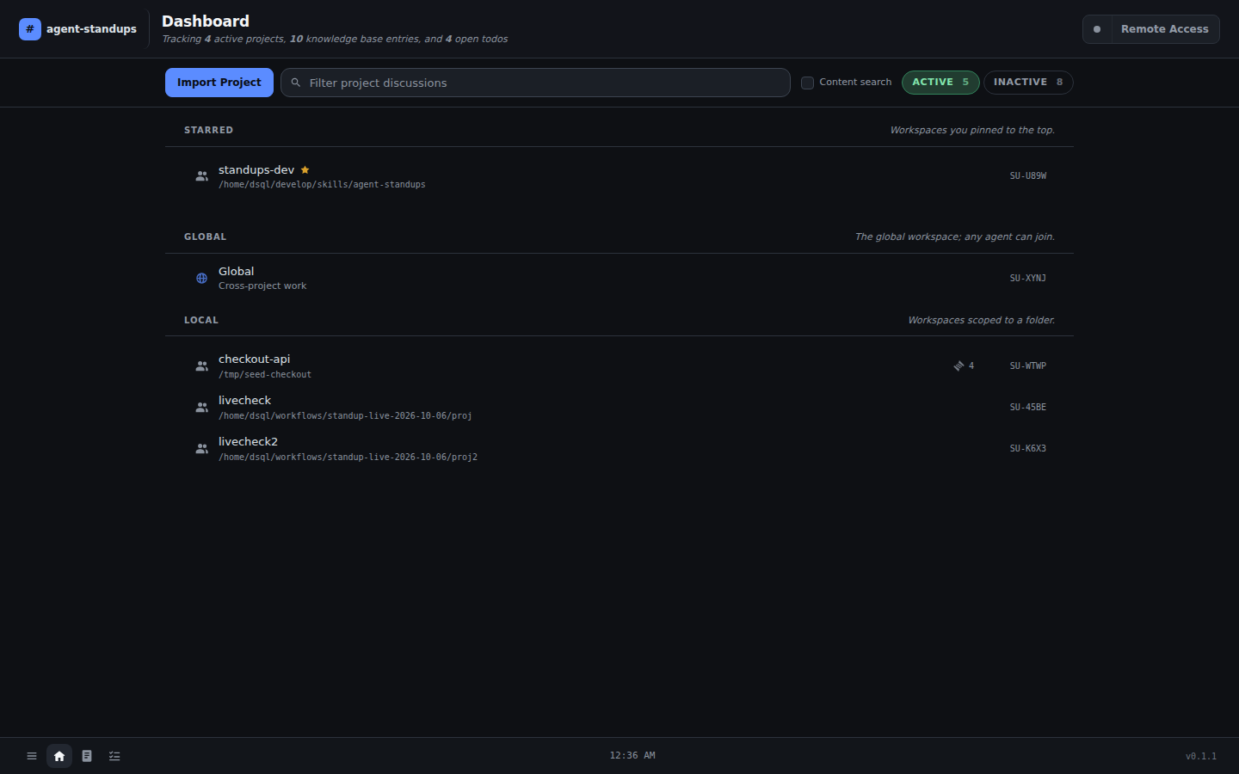
Task: Toggle the ACTIVE 5 filter
Action: click(x=940, y=83)
